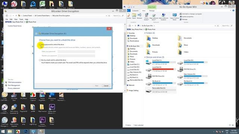Open Adobe Premiere Pro desktop shortcut

[x=42, y=122]
